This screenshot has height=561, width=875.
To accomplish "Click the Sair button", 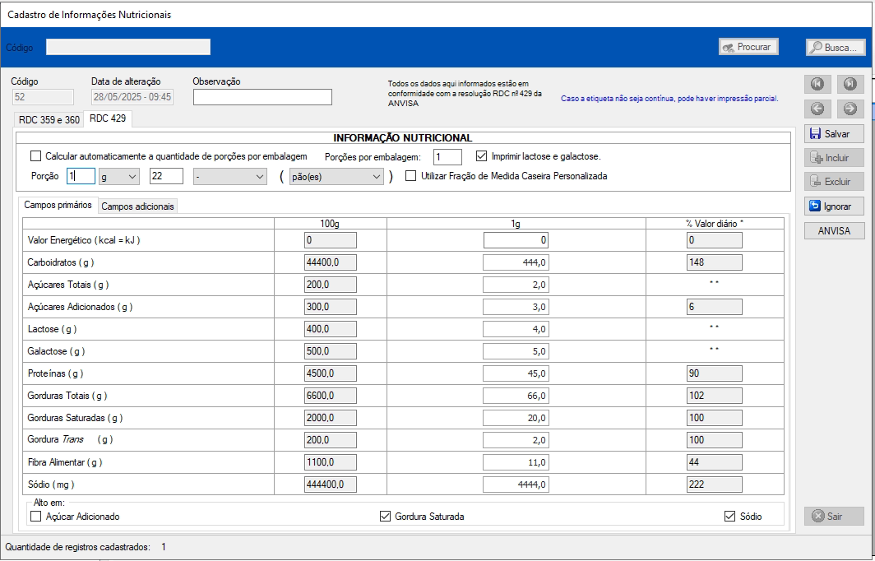I will click(834, 517).
